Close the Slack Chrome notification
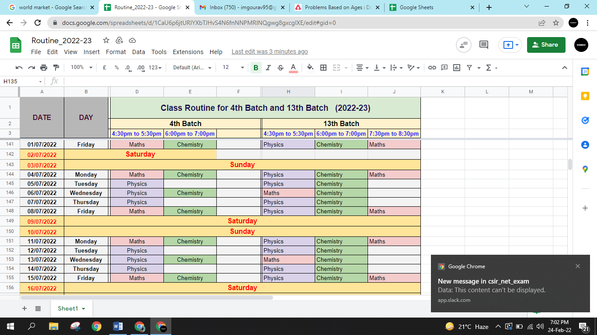This screenshot has height=335, width=597. 578,266
